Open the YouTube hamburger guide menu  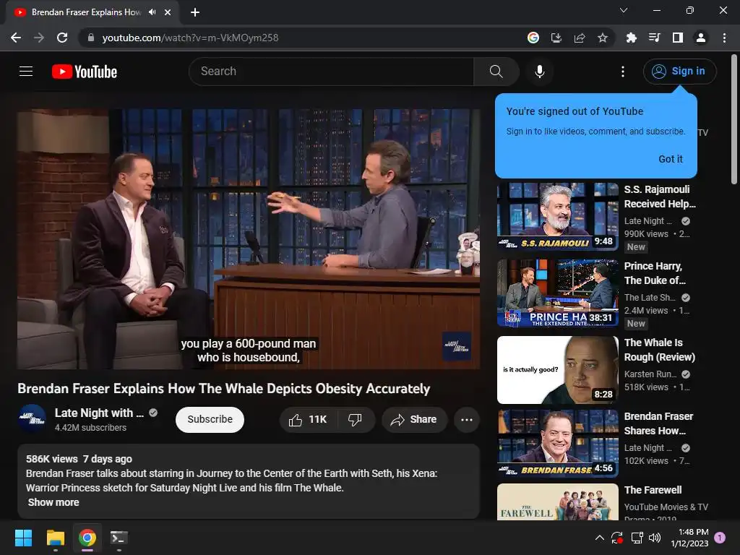pos(26,72)
